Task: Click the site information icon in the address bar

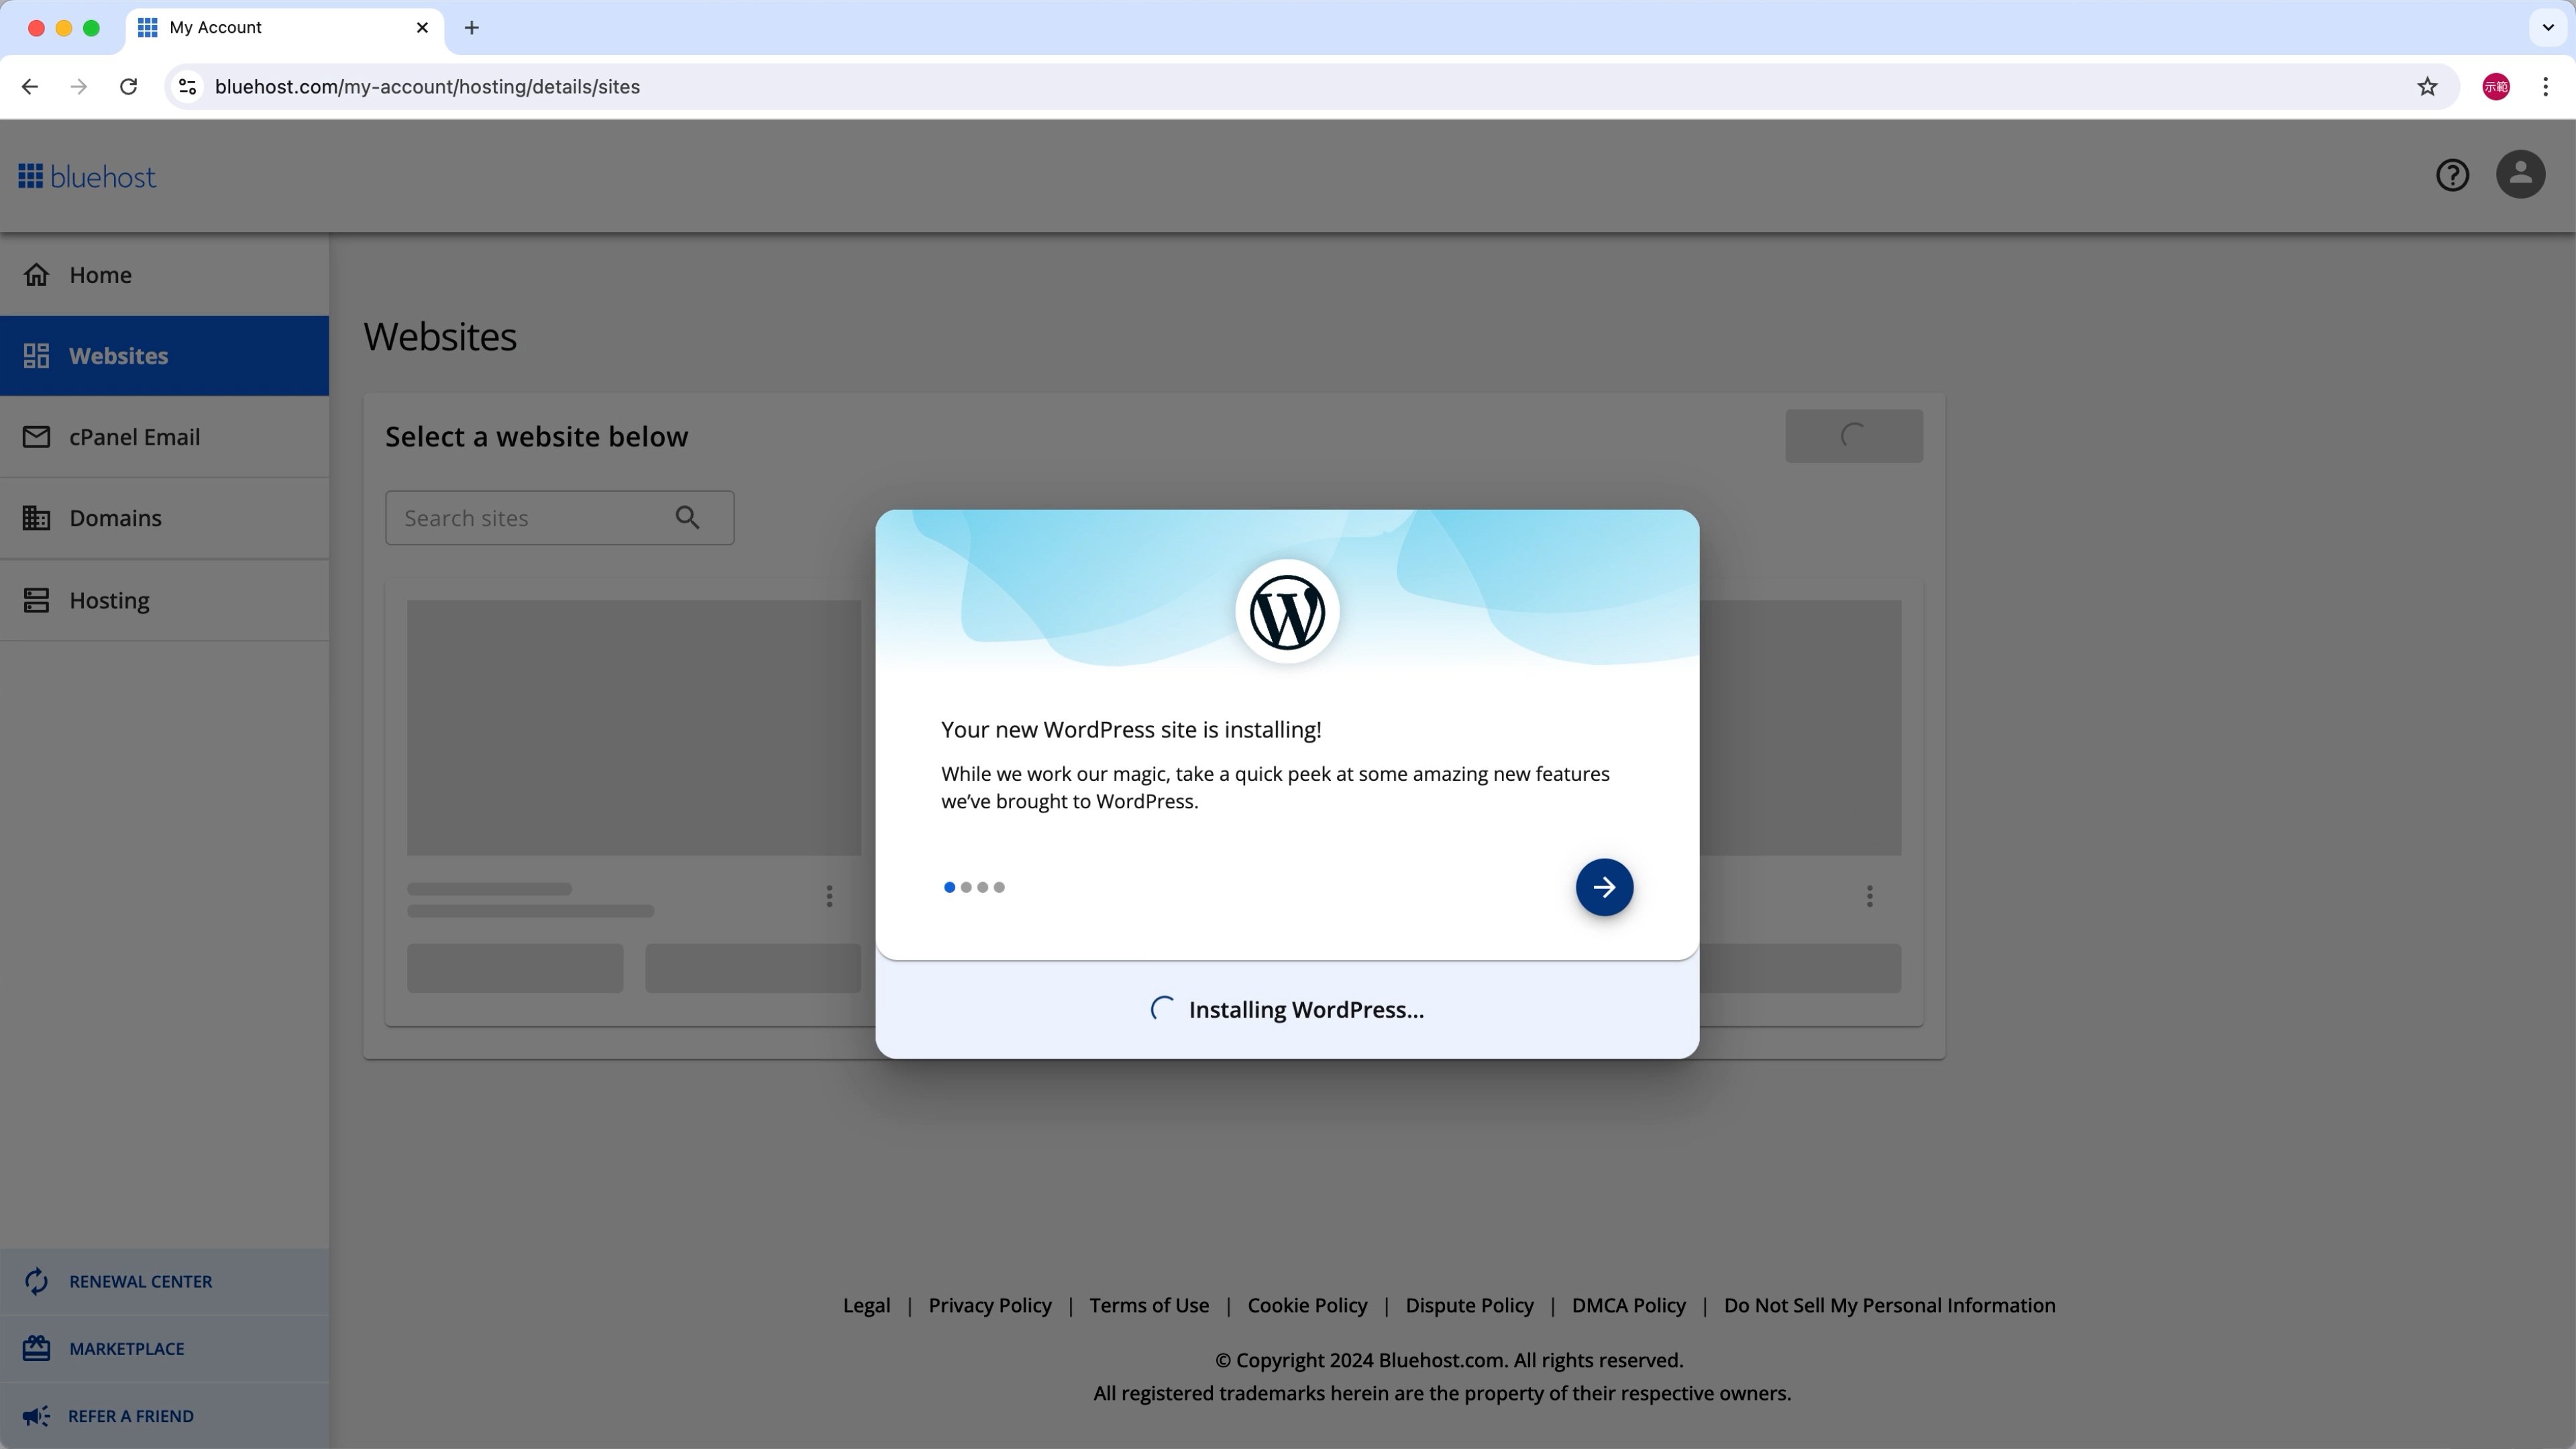Action: pyautogui.click(x=187, y=87)
